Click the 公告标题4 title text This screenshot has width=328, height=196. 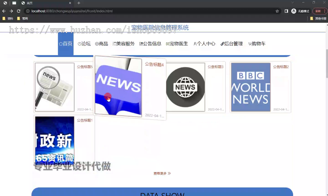tap(154, 64)
